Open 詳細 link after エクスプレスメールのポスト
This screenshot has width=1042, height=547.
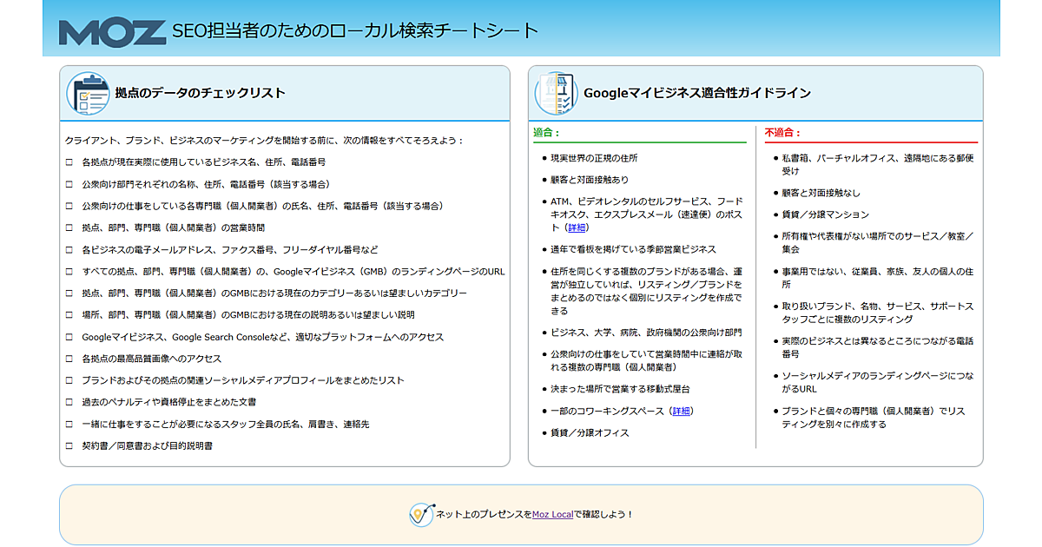pyautogui.click(x=577, y=227)
